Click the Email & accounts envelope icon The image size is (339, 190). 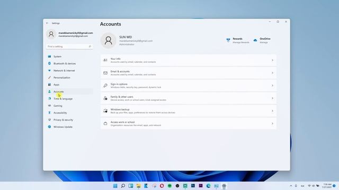(105, 73)
